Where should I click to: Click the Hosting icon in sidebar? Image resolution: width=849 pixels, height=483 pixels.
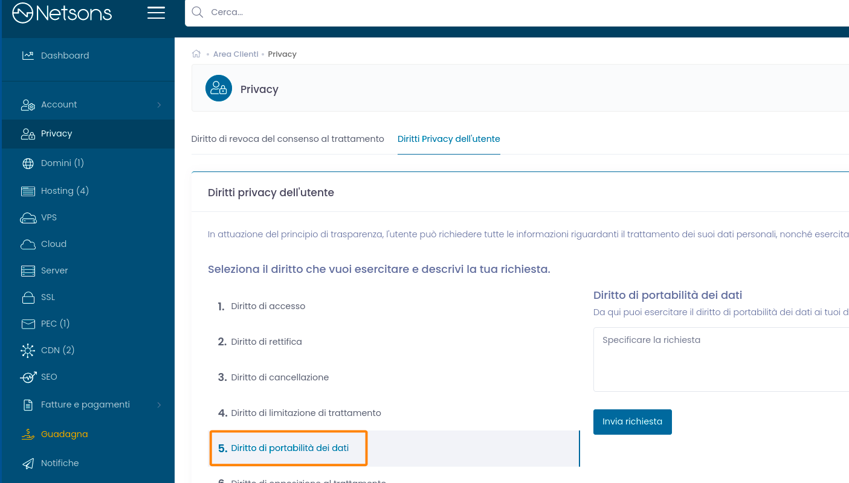click(x=28, y=191)
